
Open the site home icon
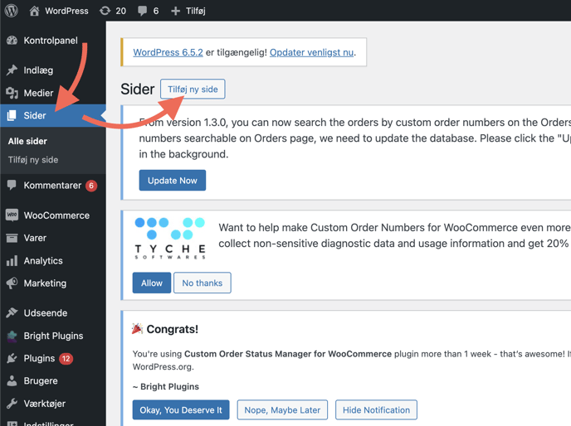[34, 11]
